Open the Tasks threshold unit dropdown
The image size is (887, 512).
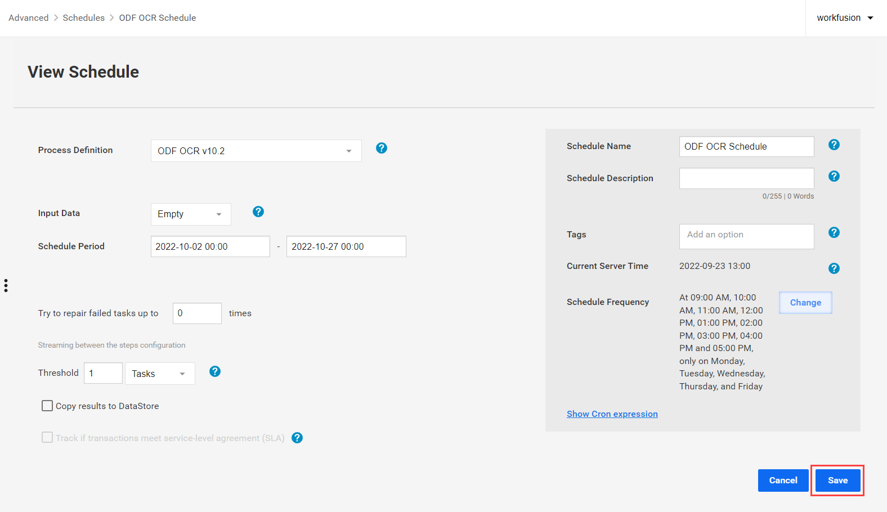[160, 374]
